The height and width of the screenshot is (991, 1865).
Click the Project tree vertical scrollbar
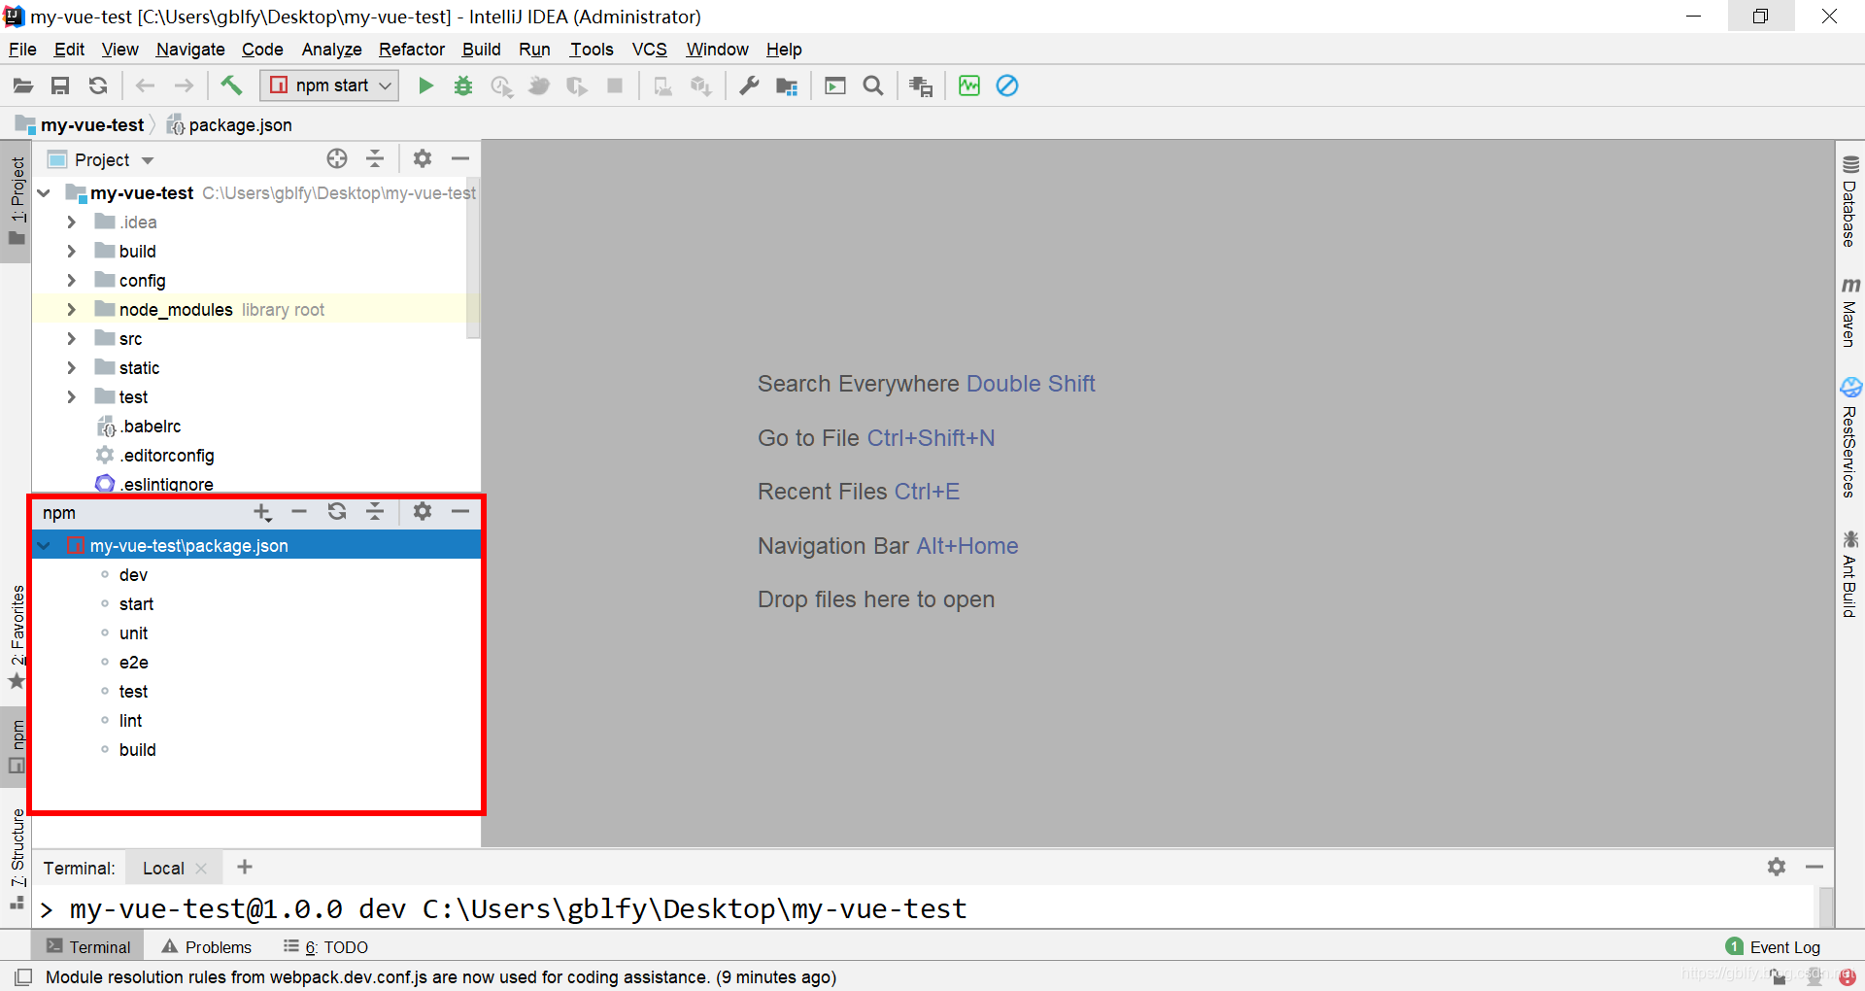click(x=473, y=257)
